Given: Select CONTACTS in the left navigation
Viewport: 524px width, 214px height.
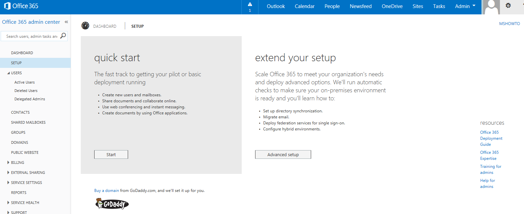Looking at the screenshot, I should (x=20, y=112).
